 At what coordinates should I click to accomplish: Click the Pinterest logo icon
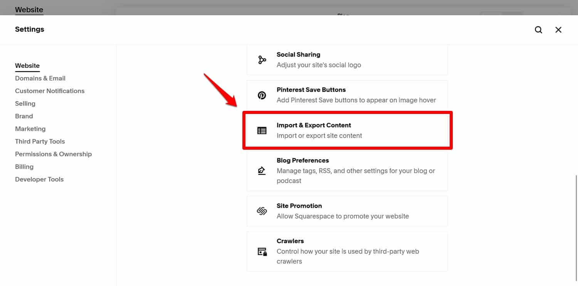point(262,95)
